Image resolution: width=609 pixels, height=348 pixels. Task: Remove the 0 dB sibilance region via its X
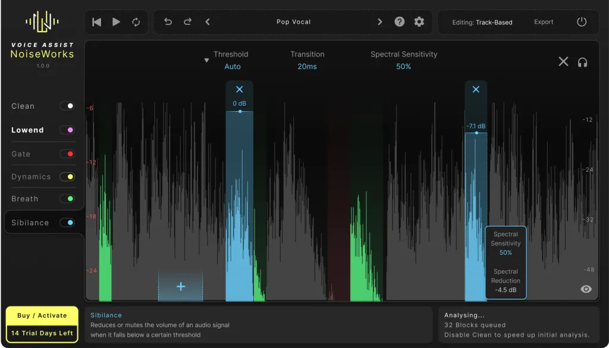(x=240, y=89)
